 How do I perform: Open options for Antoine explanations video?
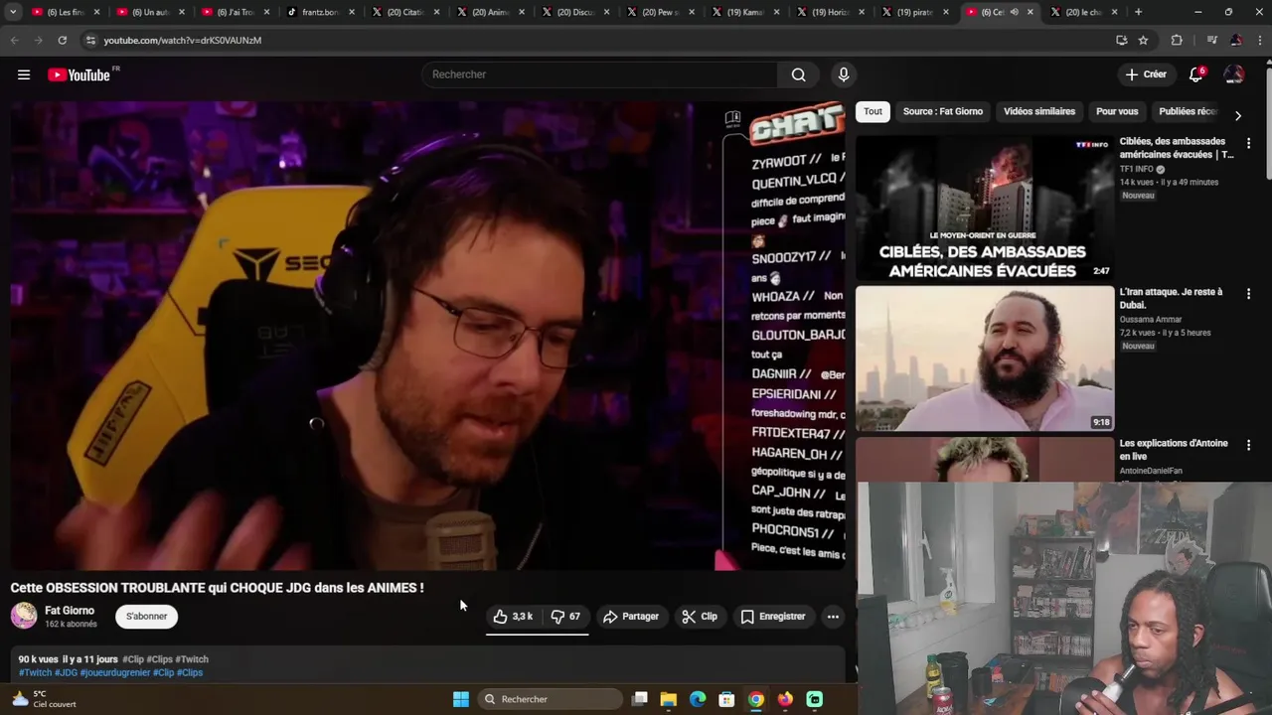pos(1248,445)
